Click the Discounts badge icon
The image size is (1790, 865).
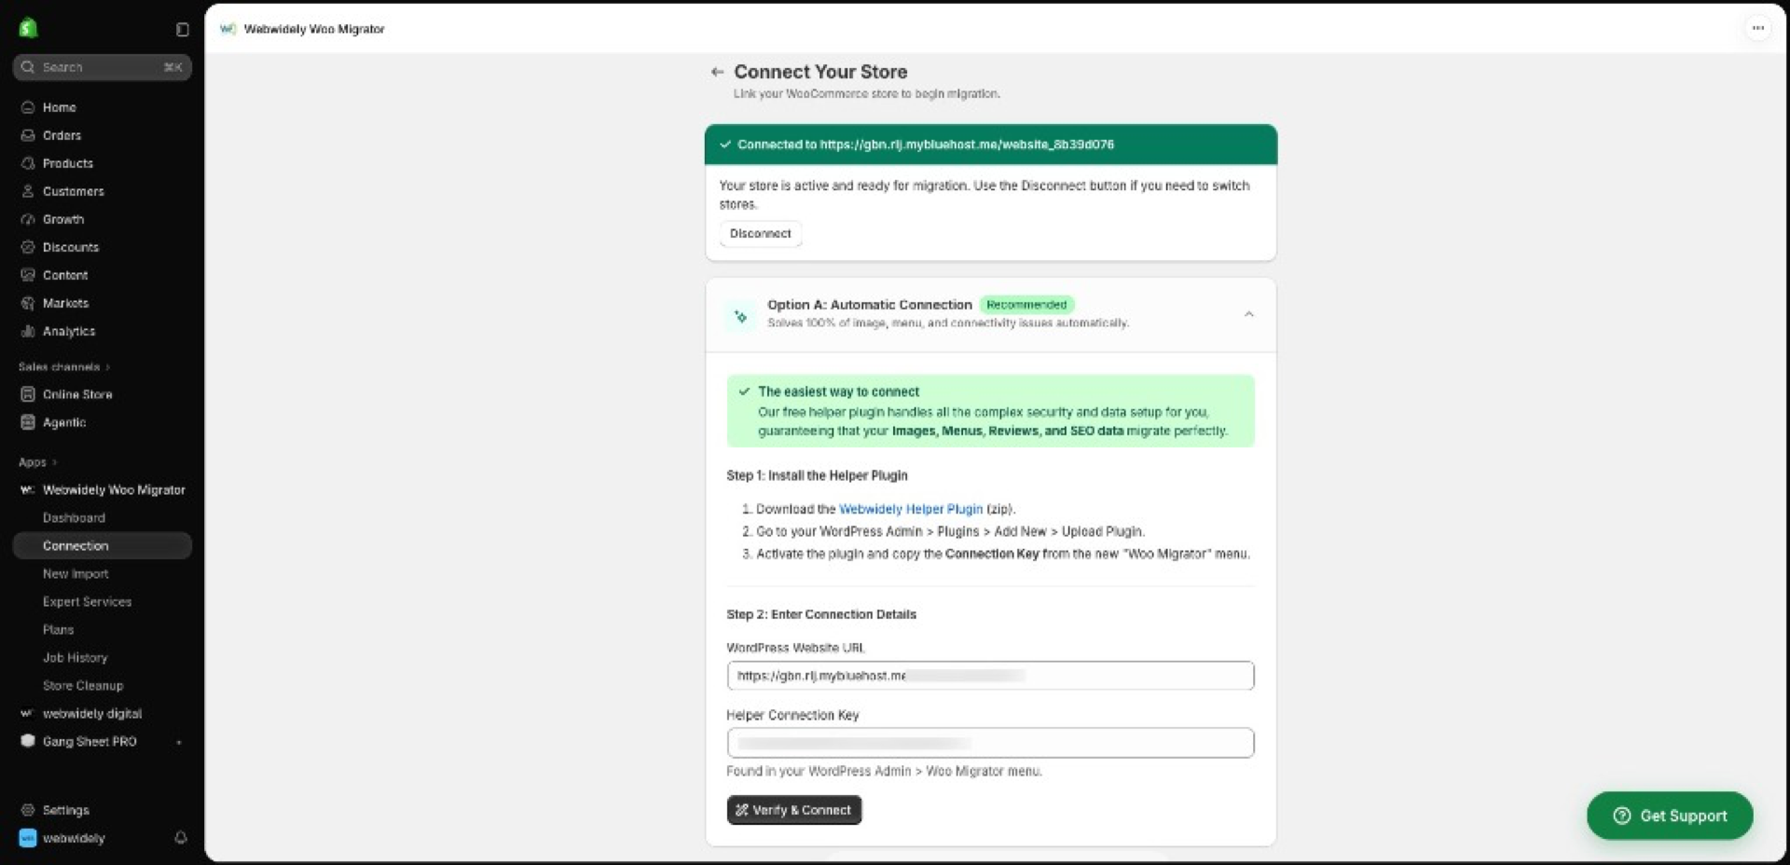point(28,247)
